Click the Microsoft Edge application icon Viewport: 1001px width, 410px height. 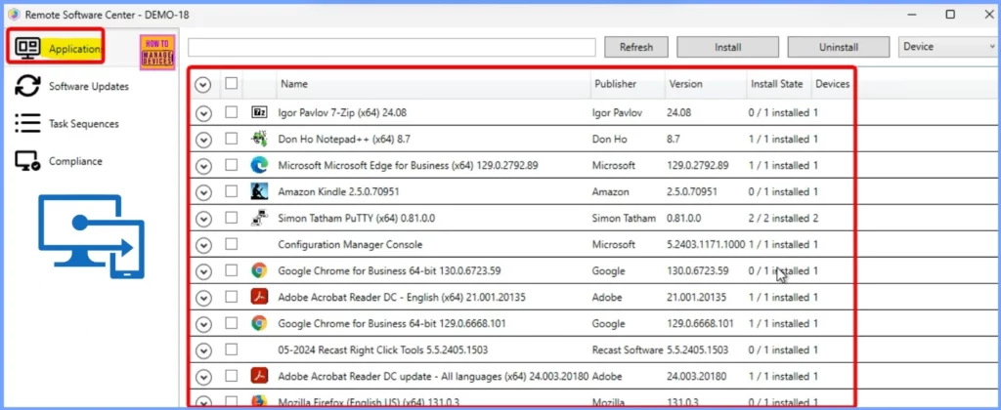(258, 165)
